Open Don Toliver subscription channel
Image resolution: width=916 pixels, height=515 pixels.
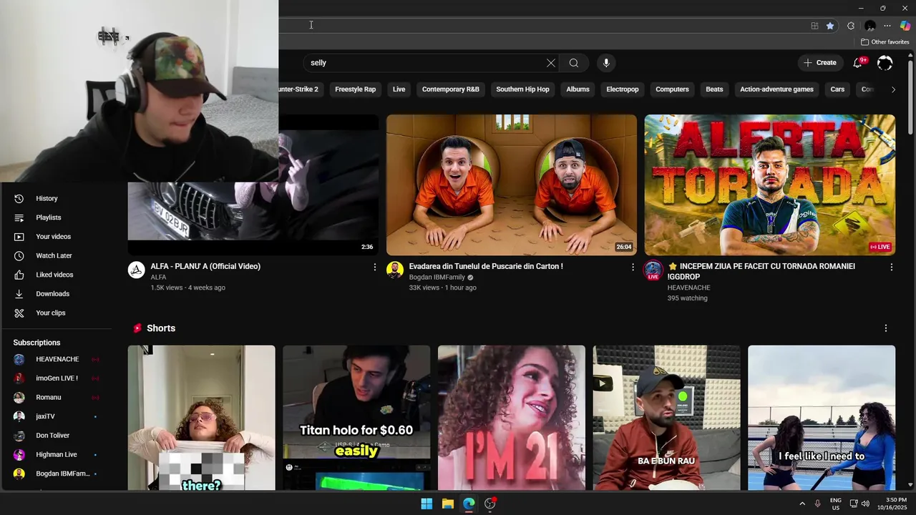click(52, 436)
